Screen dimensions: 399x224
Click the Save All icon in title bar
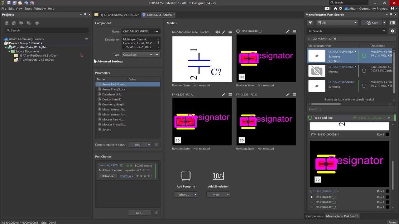pos(14,3)
